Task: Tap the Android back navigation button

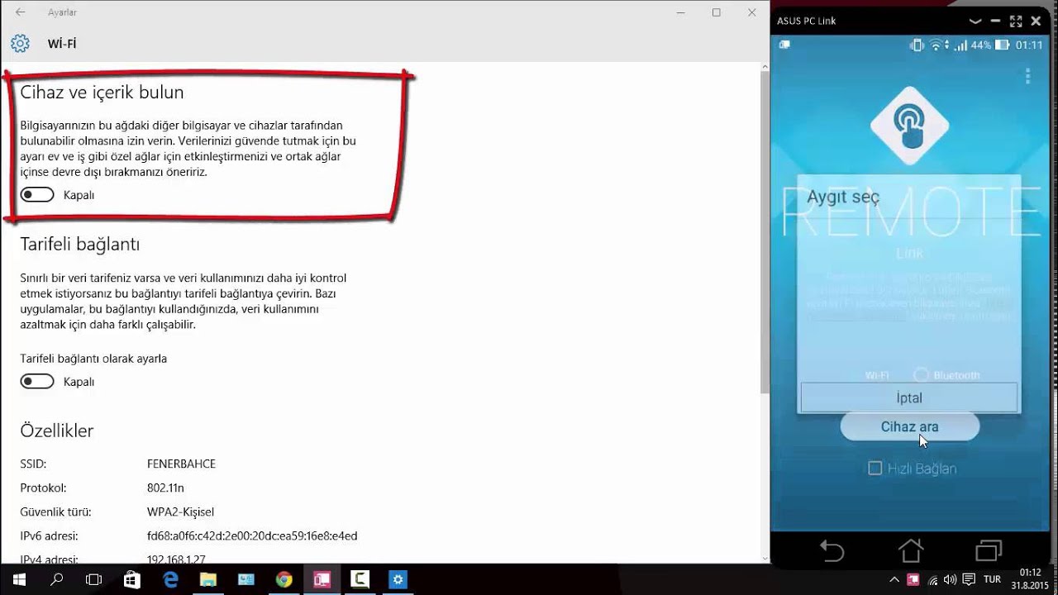Action: pyautogui.click(x=832, y=550)
